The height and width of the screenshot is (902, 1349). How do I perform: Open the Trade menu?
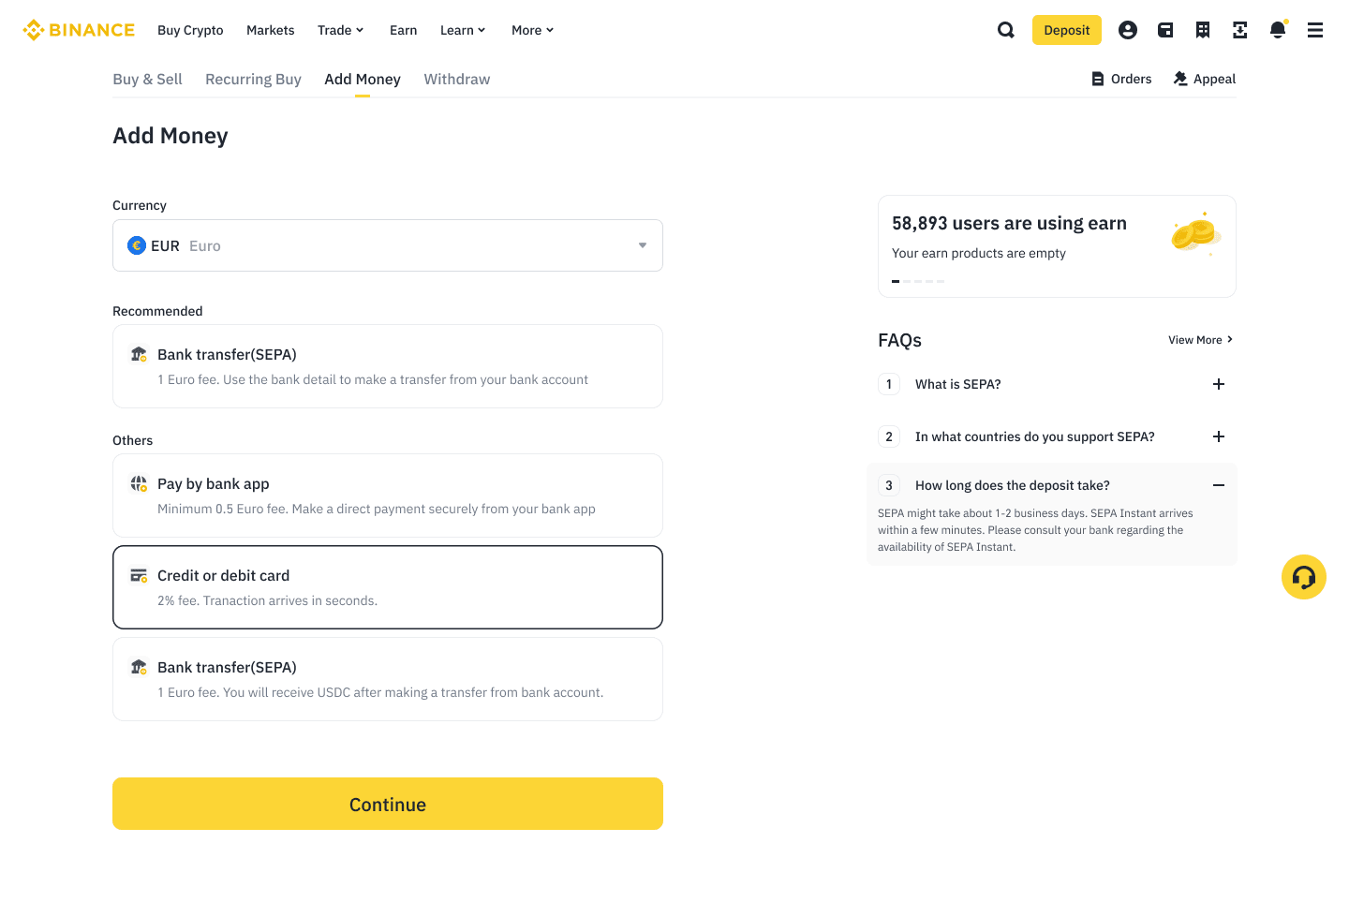pos(340,30)
